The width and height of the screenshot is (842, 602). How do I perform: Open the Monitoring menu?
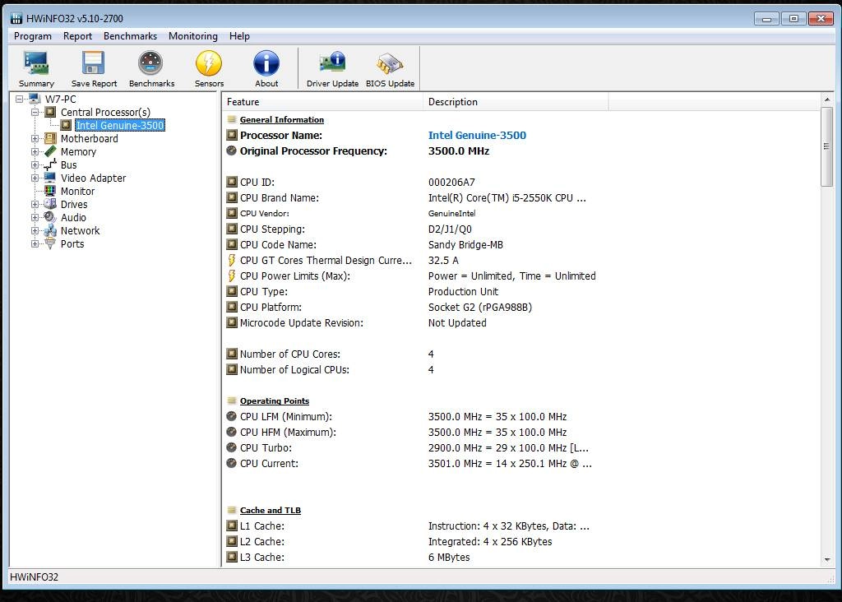coord(192,36)
